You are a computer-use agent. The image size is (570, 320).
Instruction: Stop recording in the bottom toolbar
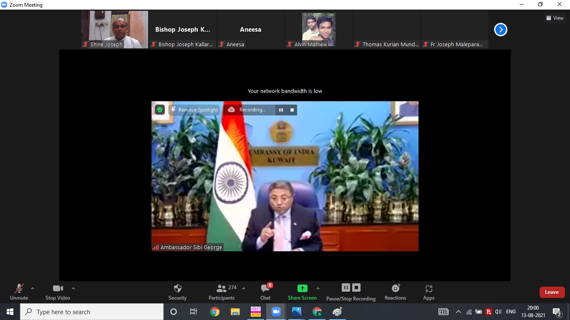[x=356, y=287]
